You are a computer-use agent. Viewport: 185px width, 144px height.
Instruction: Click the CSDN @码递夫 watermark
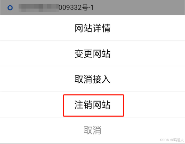coord(172,140)
